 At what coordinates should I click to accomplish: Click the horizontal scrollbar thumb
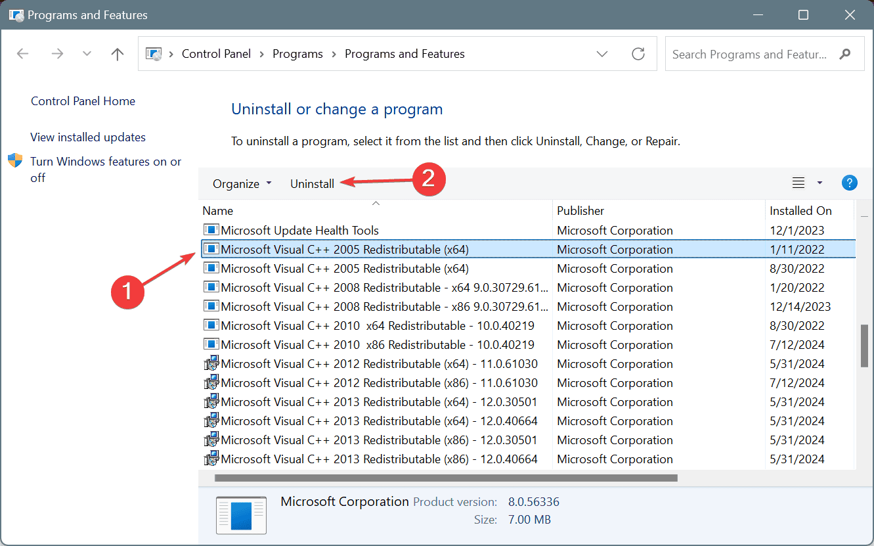[x=446, y=478]
